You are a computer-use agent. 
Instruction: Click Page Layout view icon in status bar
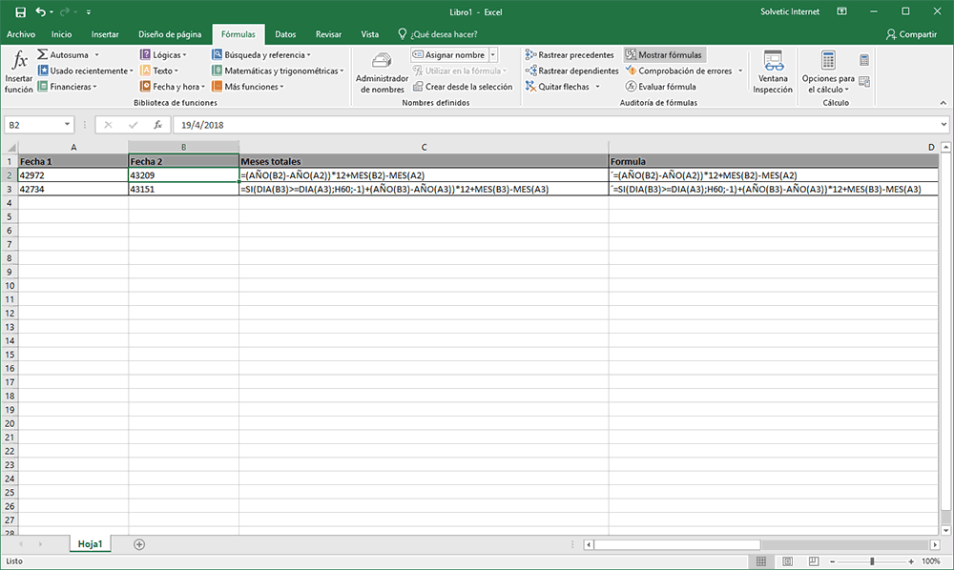point(787,560)
